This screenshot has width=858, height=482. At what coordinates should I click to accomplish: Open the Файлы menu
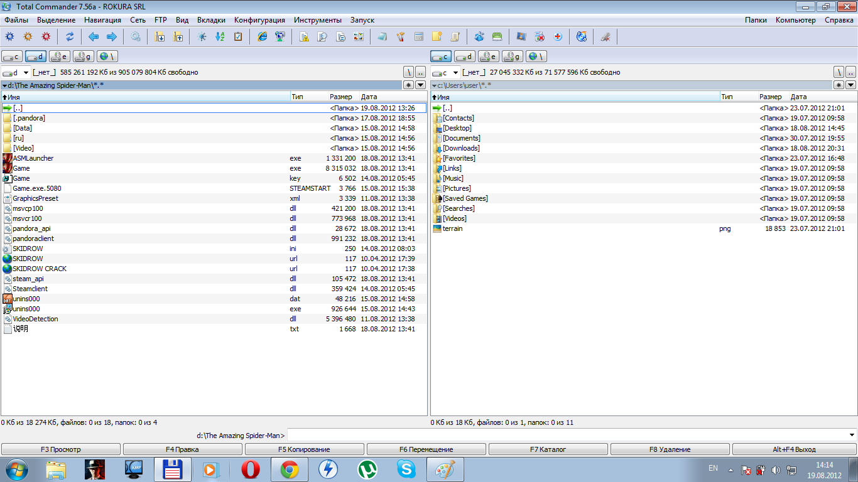point(16,20)
